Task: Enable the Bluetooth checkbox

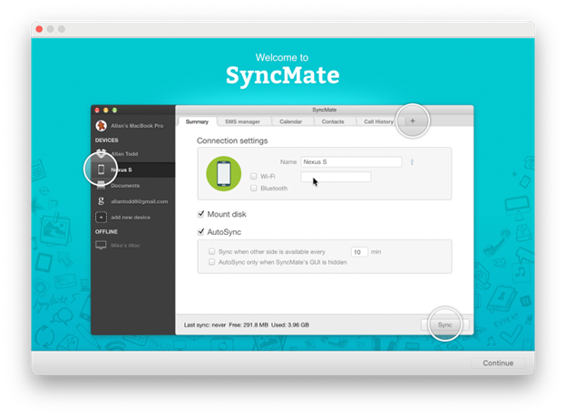Action: click(x=253, y=189)
